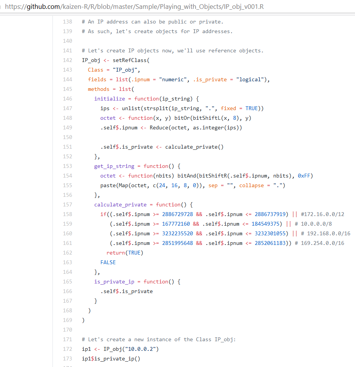Screen dimensions: 355x367
Task: Click the comment '# 10.0.0.0/8'
Action: point(313,224)
